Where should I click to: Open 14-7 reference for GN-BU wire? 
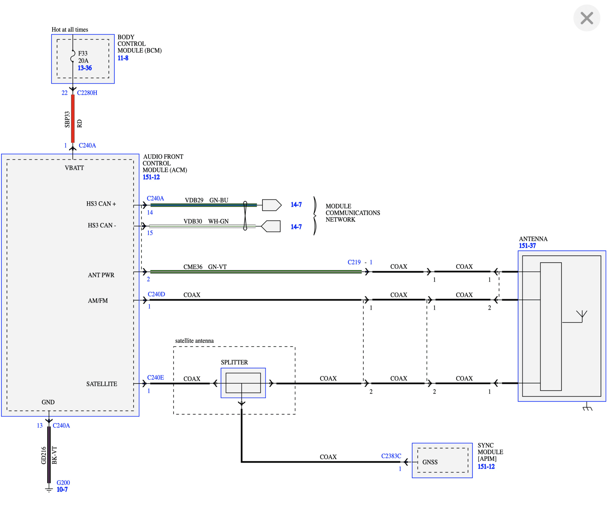pos(296,204)
